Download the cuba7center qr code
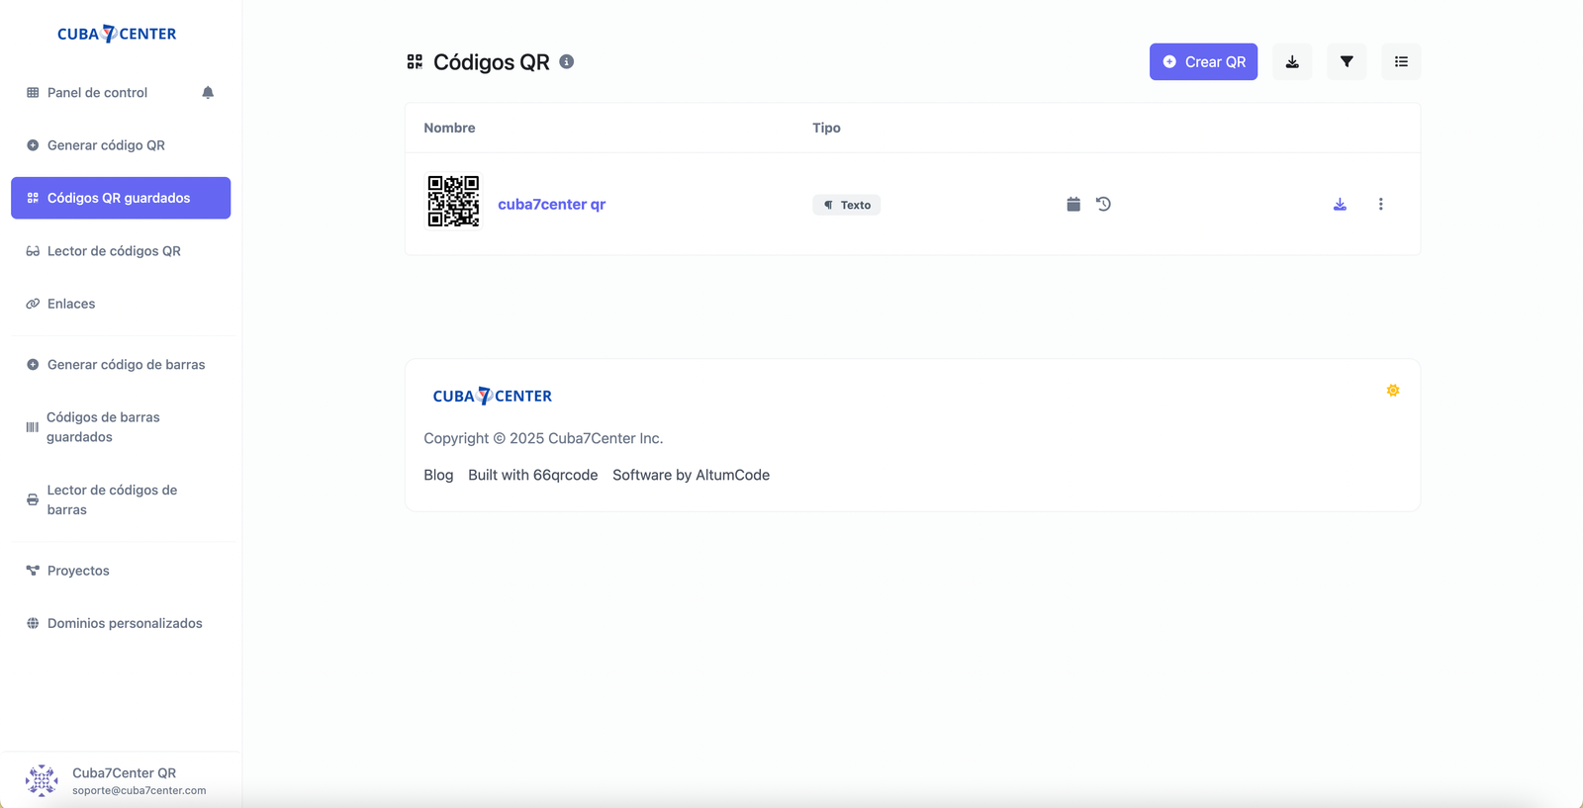1583x808 pixels. click(x=1340, y=204)
